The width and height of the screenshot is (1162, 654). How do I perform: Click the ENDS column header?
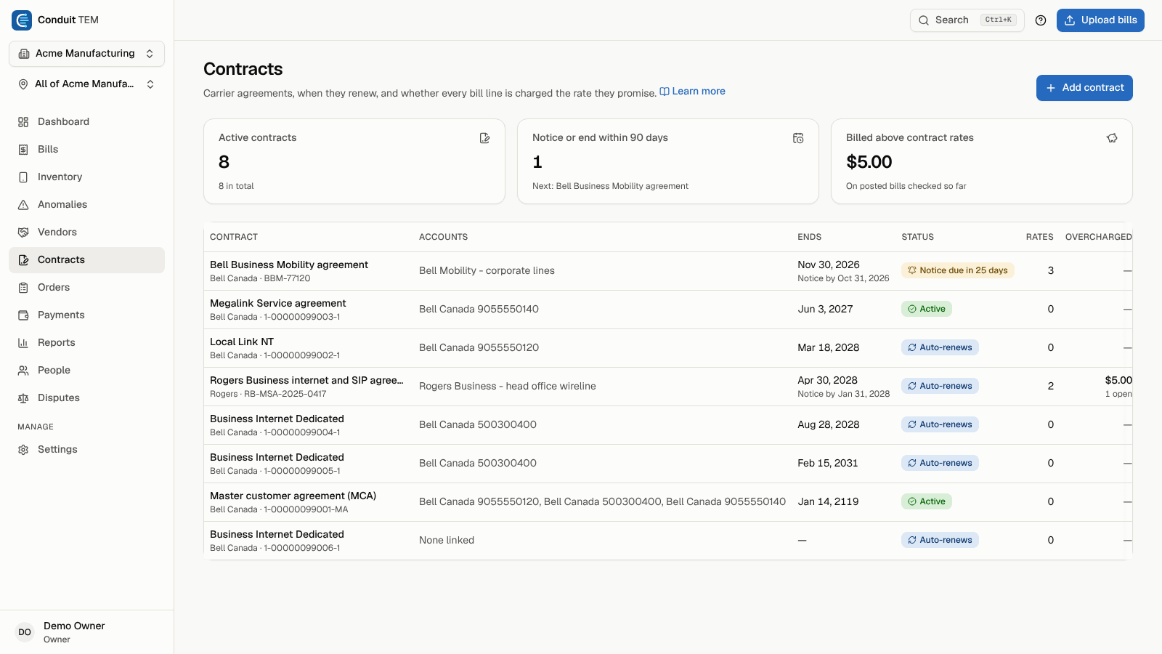(x=809, y=237)
